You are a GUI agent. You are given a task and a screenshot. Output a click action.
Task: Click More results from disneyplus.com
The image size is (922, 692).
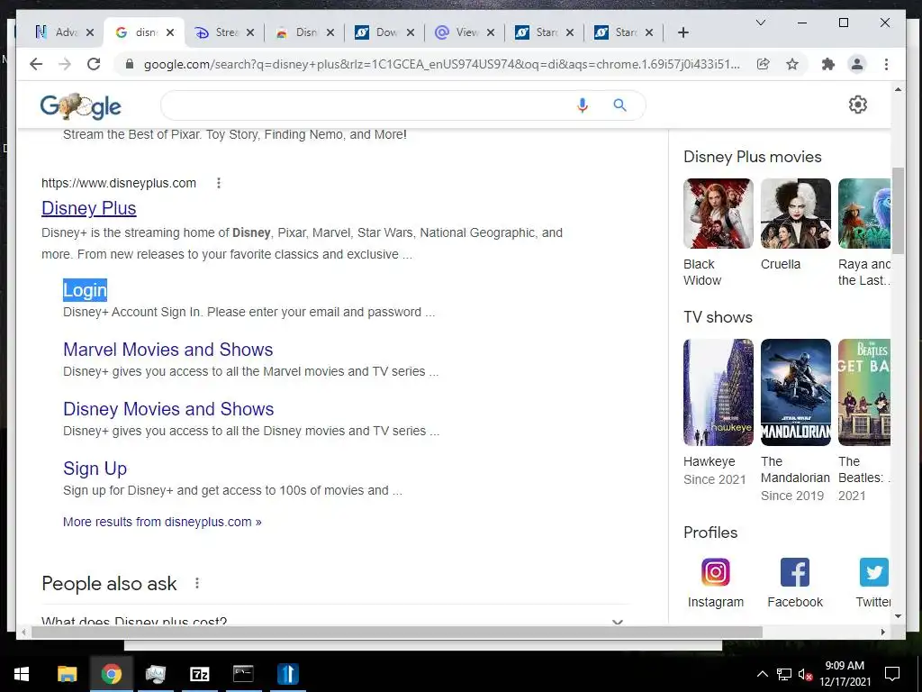tap(162, 522)
